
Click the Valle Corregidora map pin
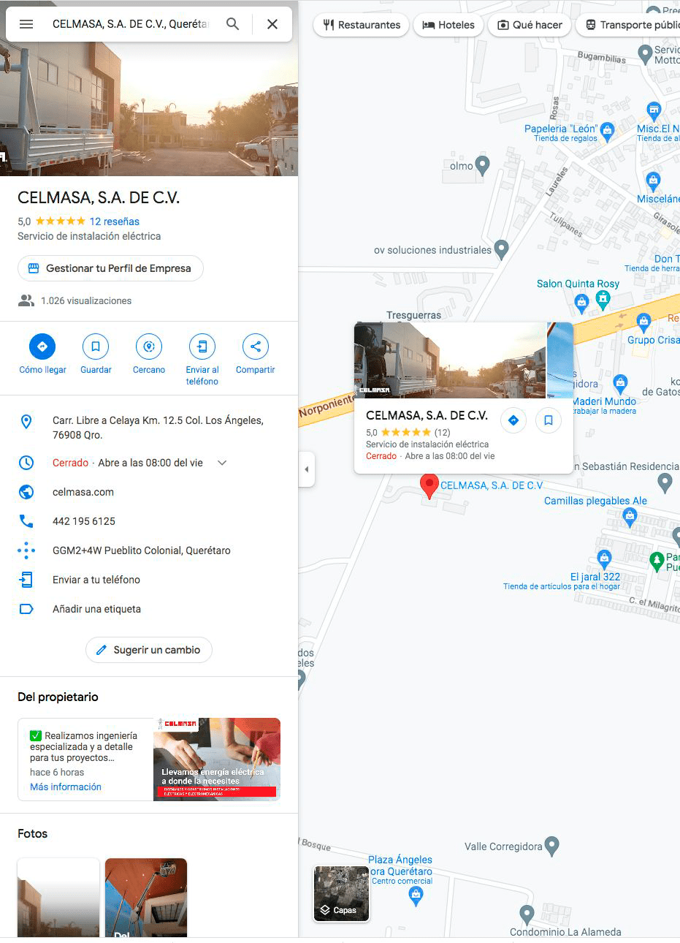(x=552, y=847)
